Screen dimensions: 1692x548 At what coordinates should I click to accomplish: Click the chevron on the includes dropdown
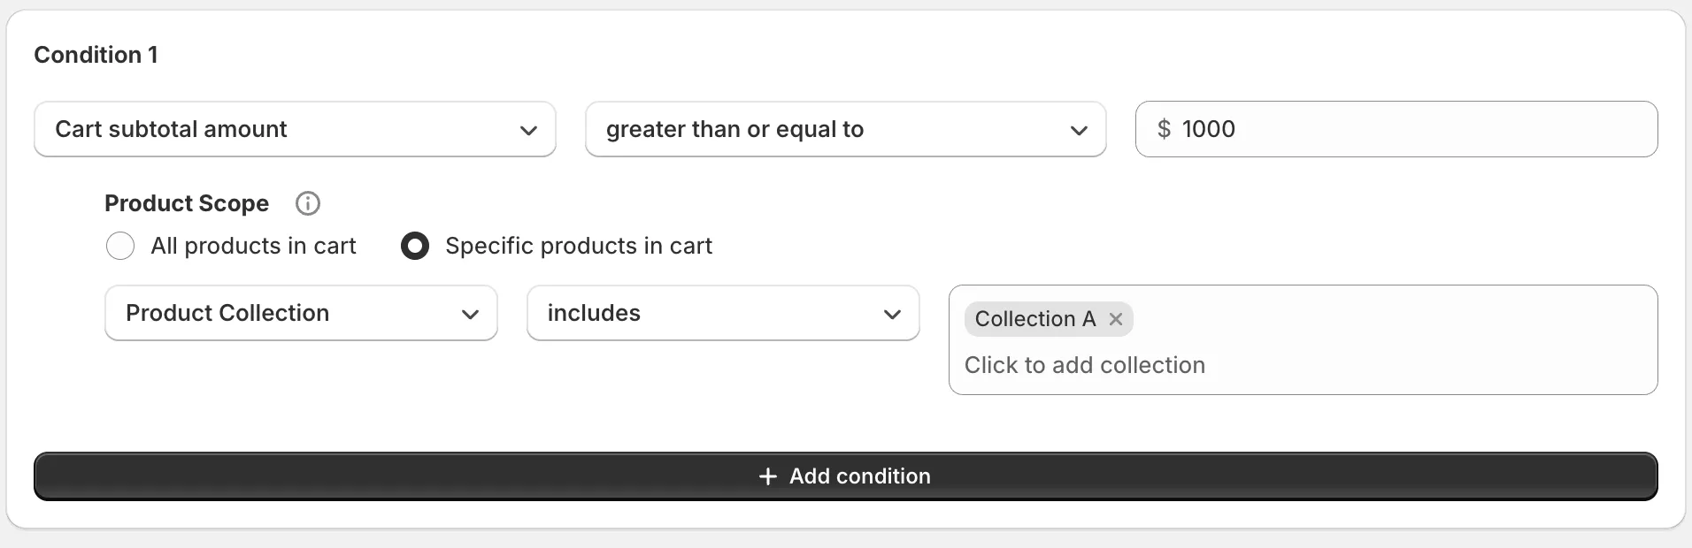(x=893, y=313)
